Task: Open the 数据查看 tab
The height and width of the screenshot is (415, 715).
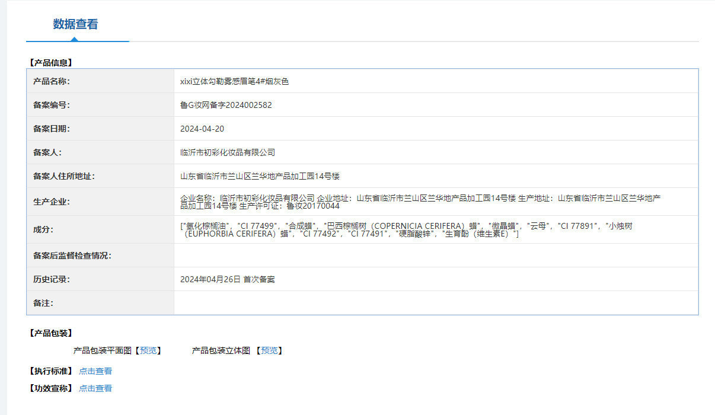Action: (x=75, y=24)
